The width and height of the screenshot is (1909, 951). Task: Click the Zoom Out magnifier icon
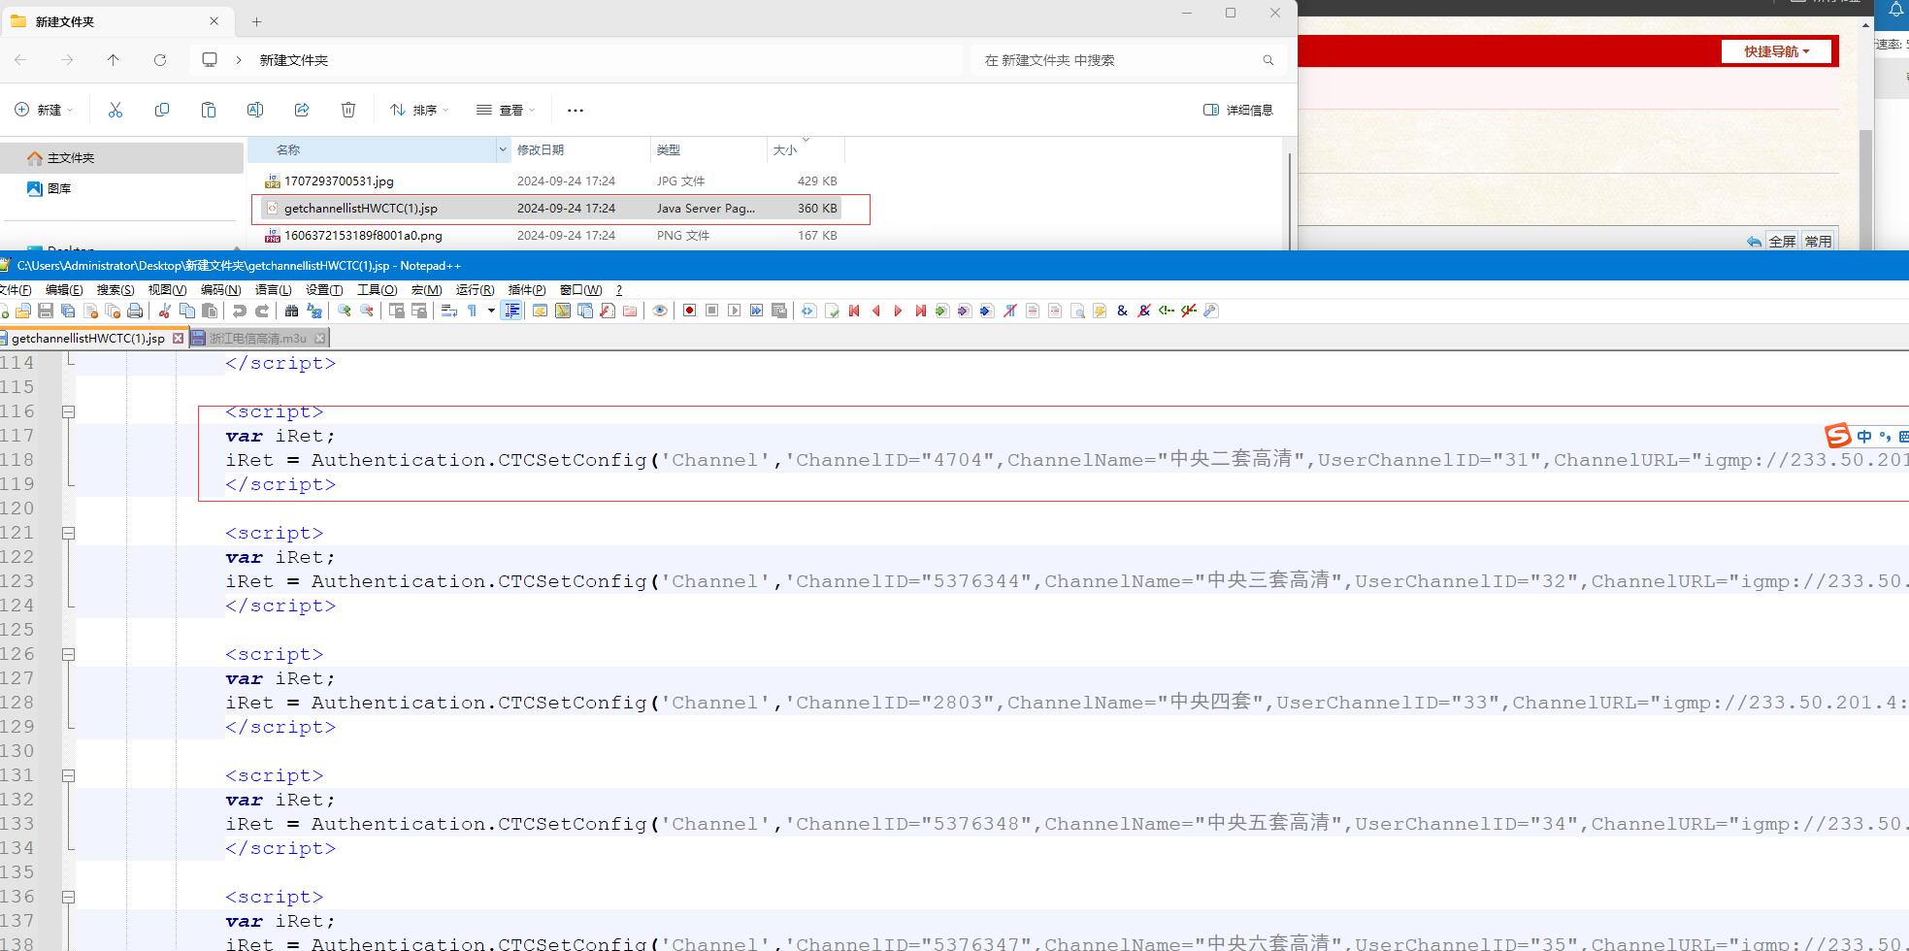[366, 311]
